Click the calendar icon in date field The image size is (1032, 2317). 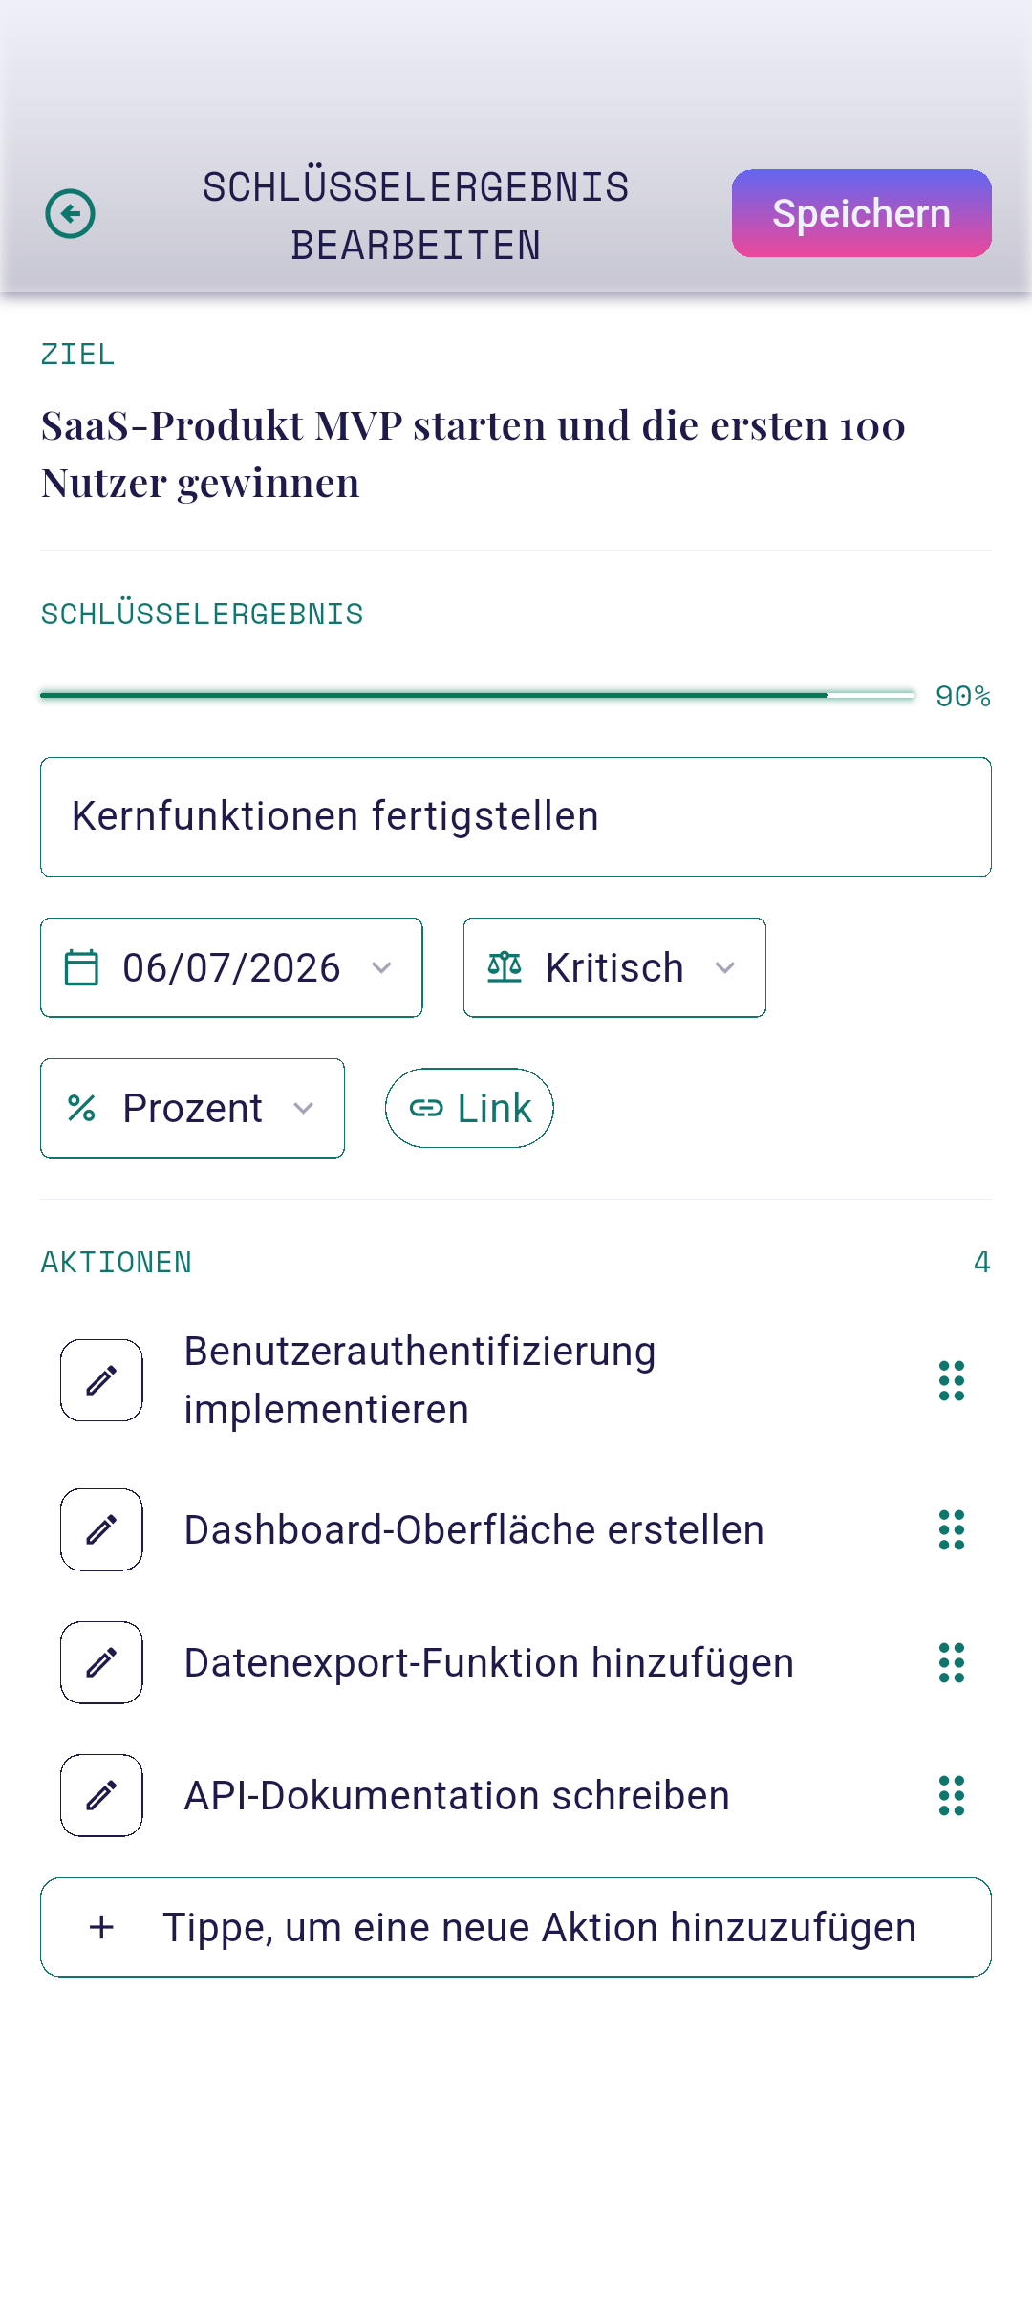81,967
